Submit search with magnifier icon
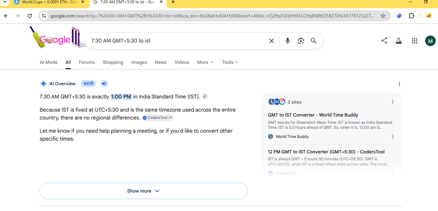This screenshot has width=438, height=211. click(x=314, y=41)
